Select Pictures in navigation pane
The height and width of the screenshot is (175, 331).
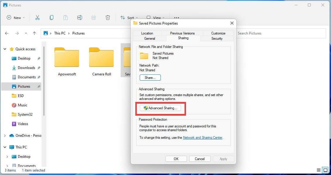click(x=21, y=86)
